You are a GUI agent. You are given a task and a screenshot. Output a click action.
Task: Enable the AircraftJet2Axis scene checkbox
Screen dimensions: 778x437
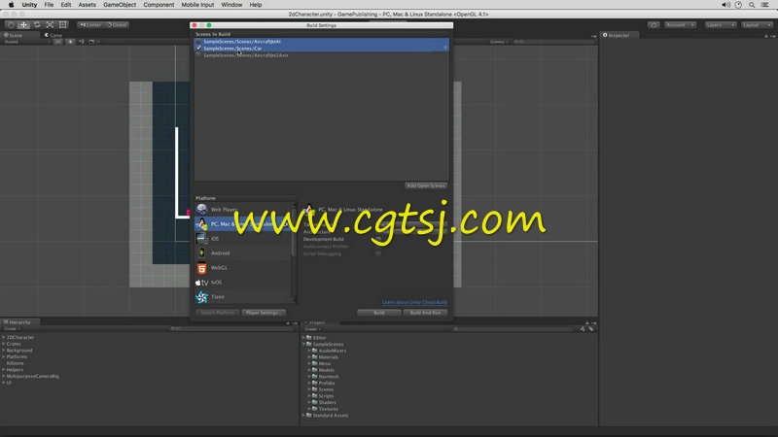tap(198, 55)
